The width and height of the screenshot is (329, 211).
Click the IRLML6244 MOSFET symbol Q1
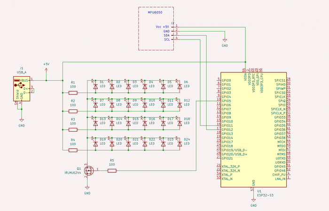point(89,171)
